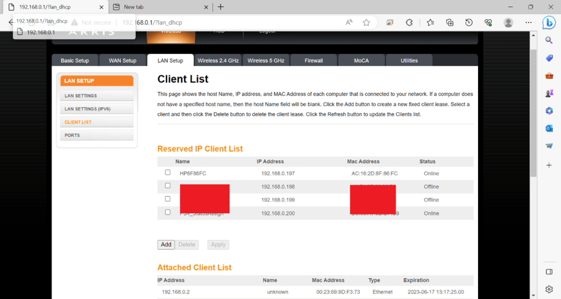The width and height of the screenshot is (561, 299).
Task: Check the HP8F86FC client checkbox
Action: [168, 173]
